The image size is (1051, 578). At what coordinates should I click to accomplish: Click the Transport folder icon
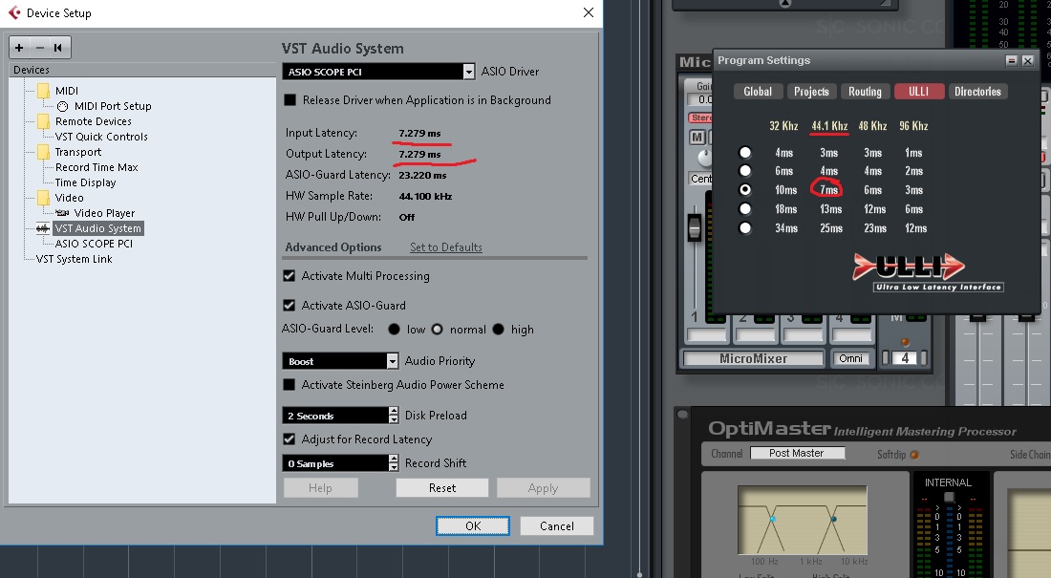point(44,152)
